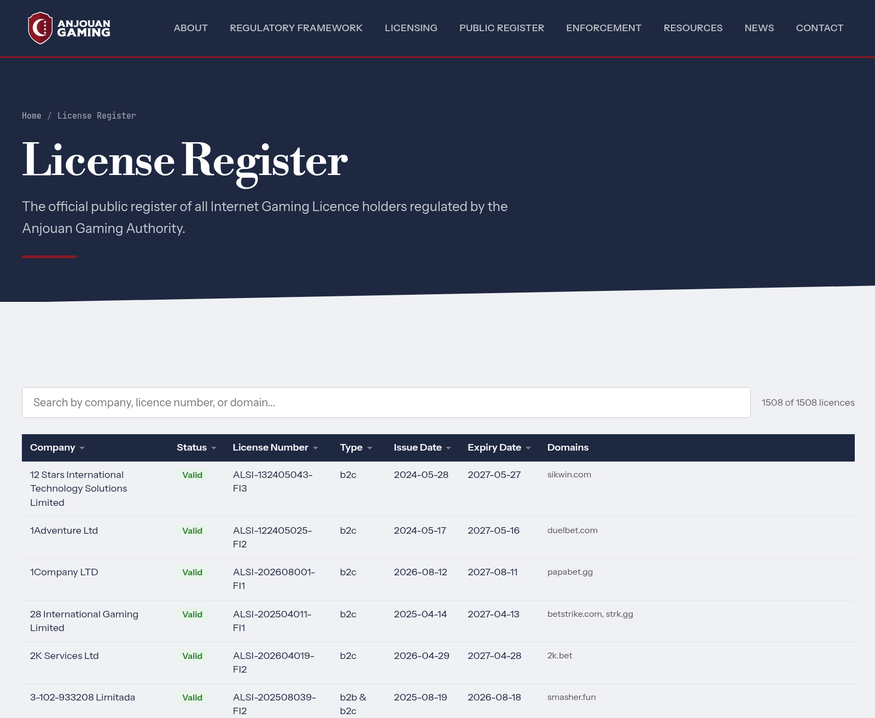Click licence number ALSI-202604019-FI2
This screenshot has width=875, height=718.
273,663
